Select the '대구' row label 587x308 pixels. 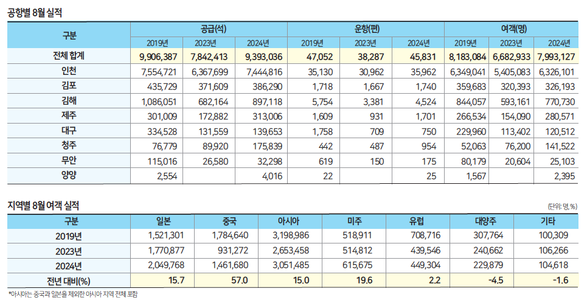69,130
